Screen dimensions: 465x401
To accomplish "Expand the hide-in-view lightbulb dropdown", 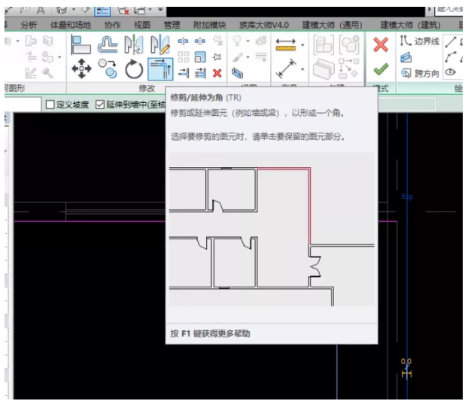I will tap(248, 41).
